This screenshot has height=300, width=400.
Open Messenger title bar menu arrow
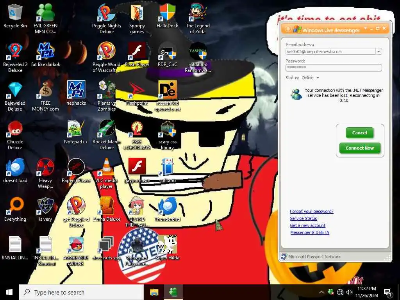click(365, 28)
